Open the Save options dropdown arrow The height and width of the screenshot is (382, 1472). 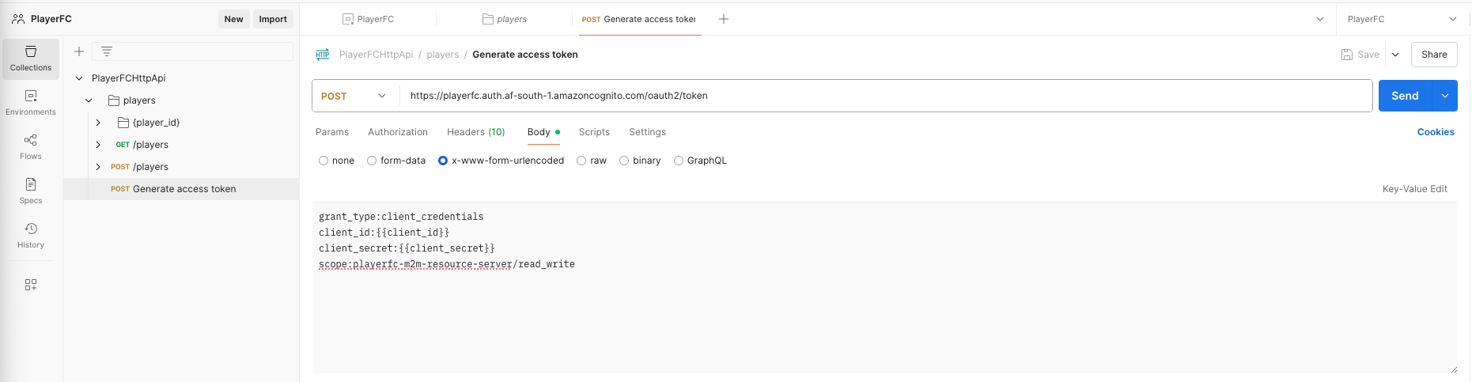point(1395,55)
